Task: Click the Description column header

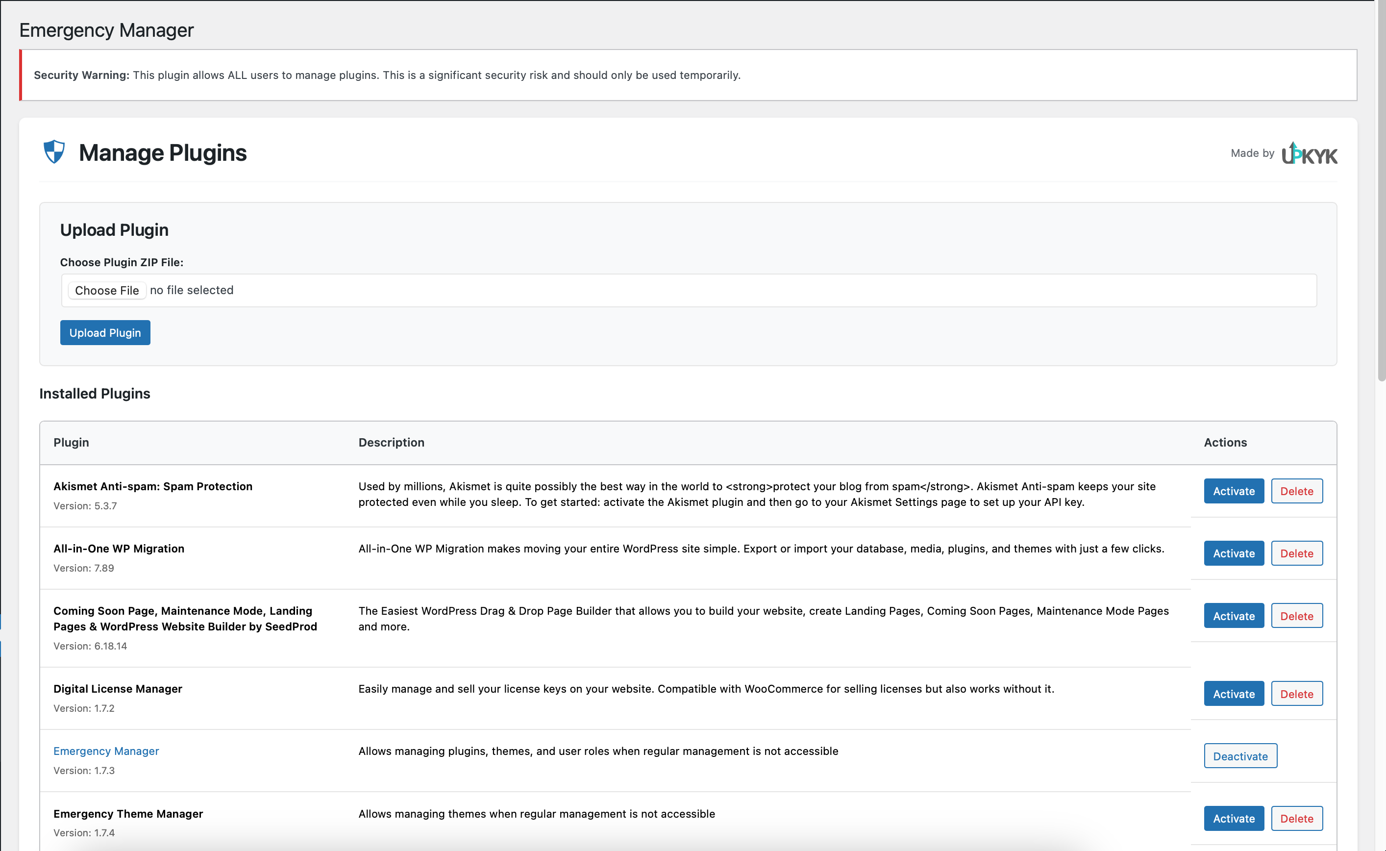Action: click(x=391, y=442)
